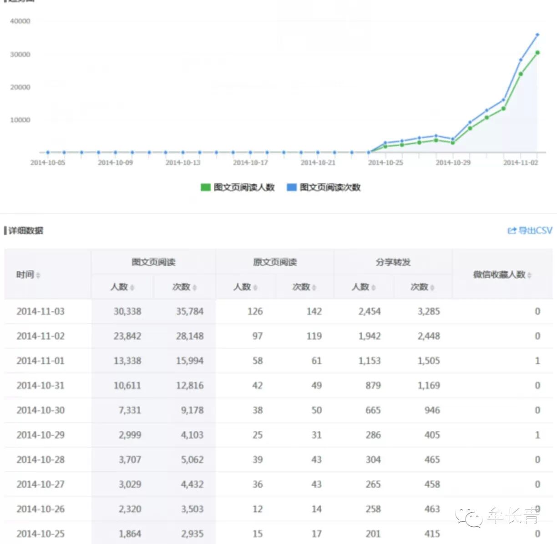
Task: Click the 3,503 value cell
Action: point(192,509)
